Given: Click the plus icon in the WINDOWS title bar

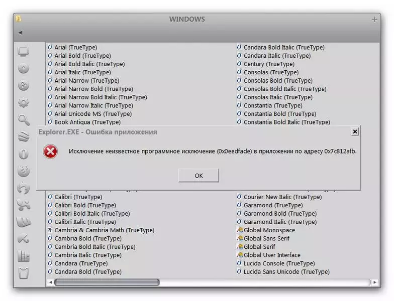Looking at the screenshot, I should pos(374,19).
